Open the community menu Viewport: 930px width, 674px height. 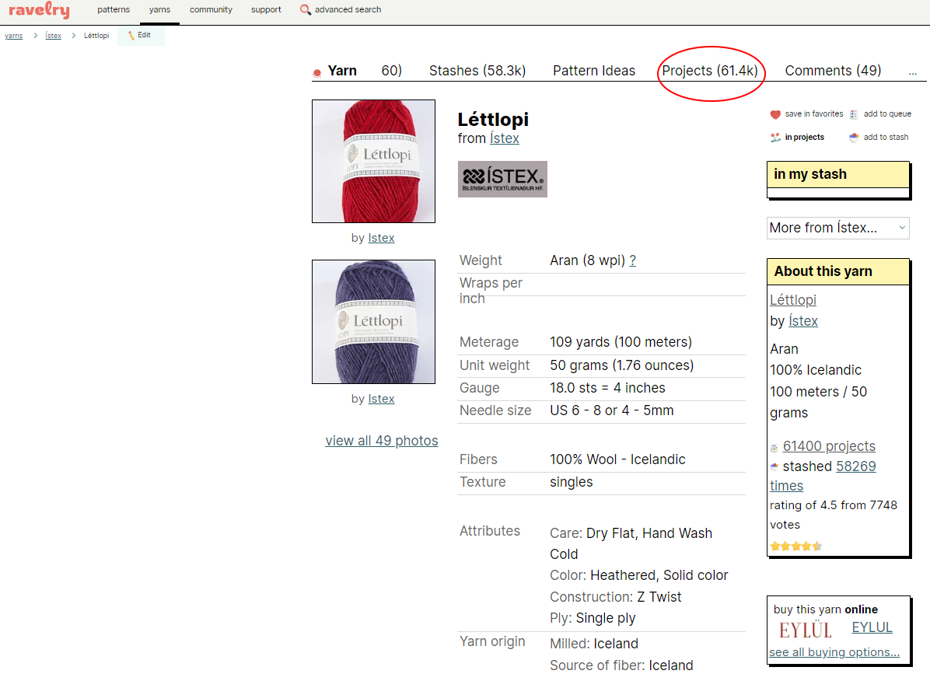coord(212,9)
